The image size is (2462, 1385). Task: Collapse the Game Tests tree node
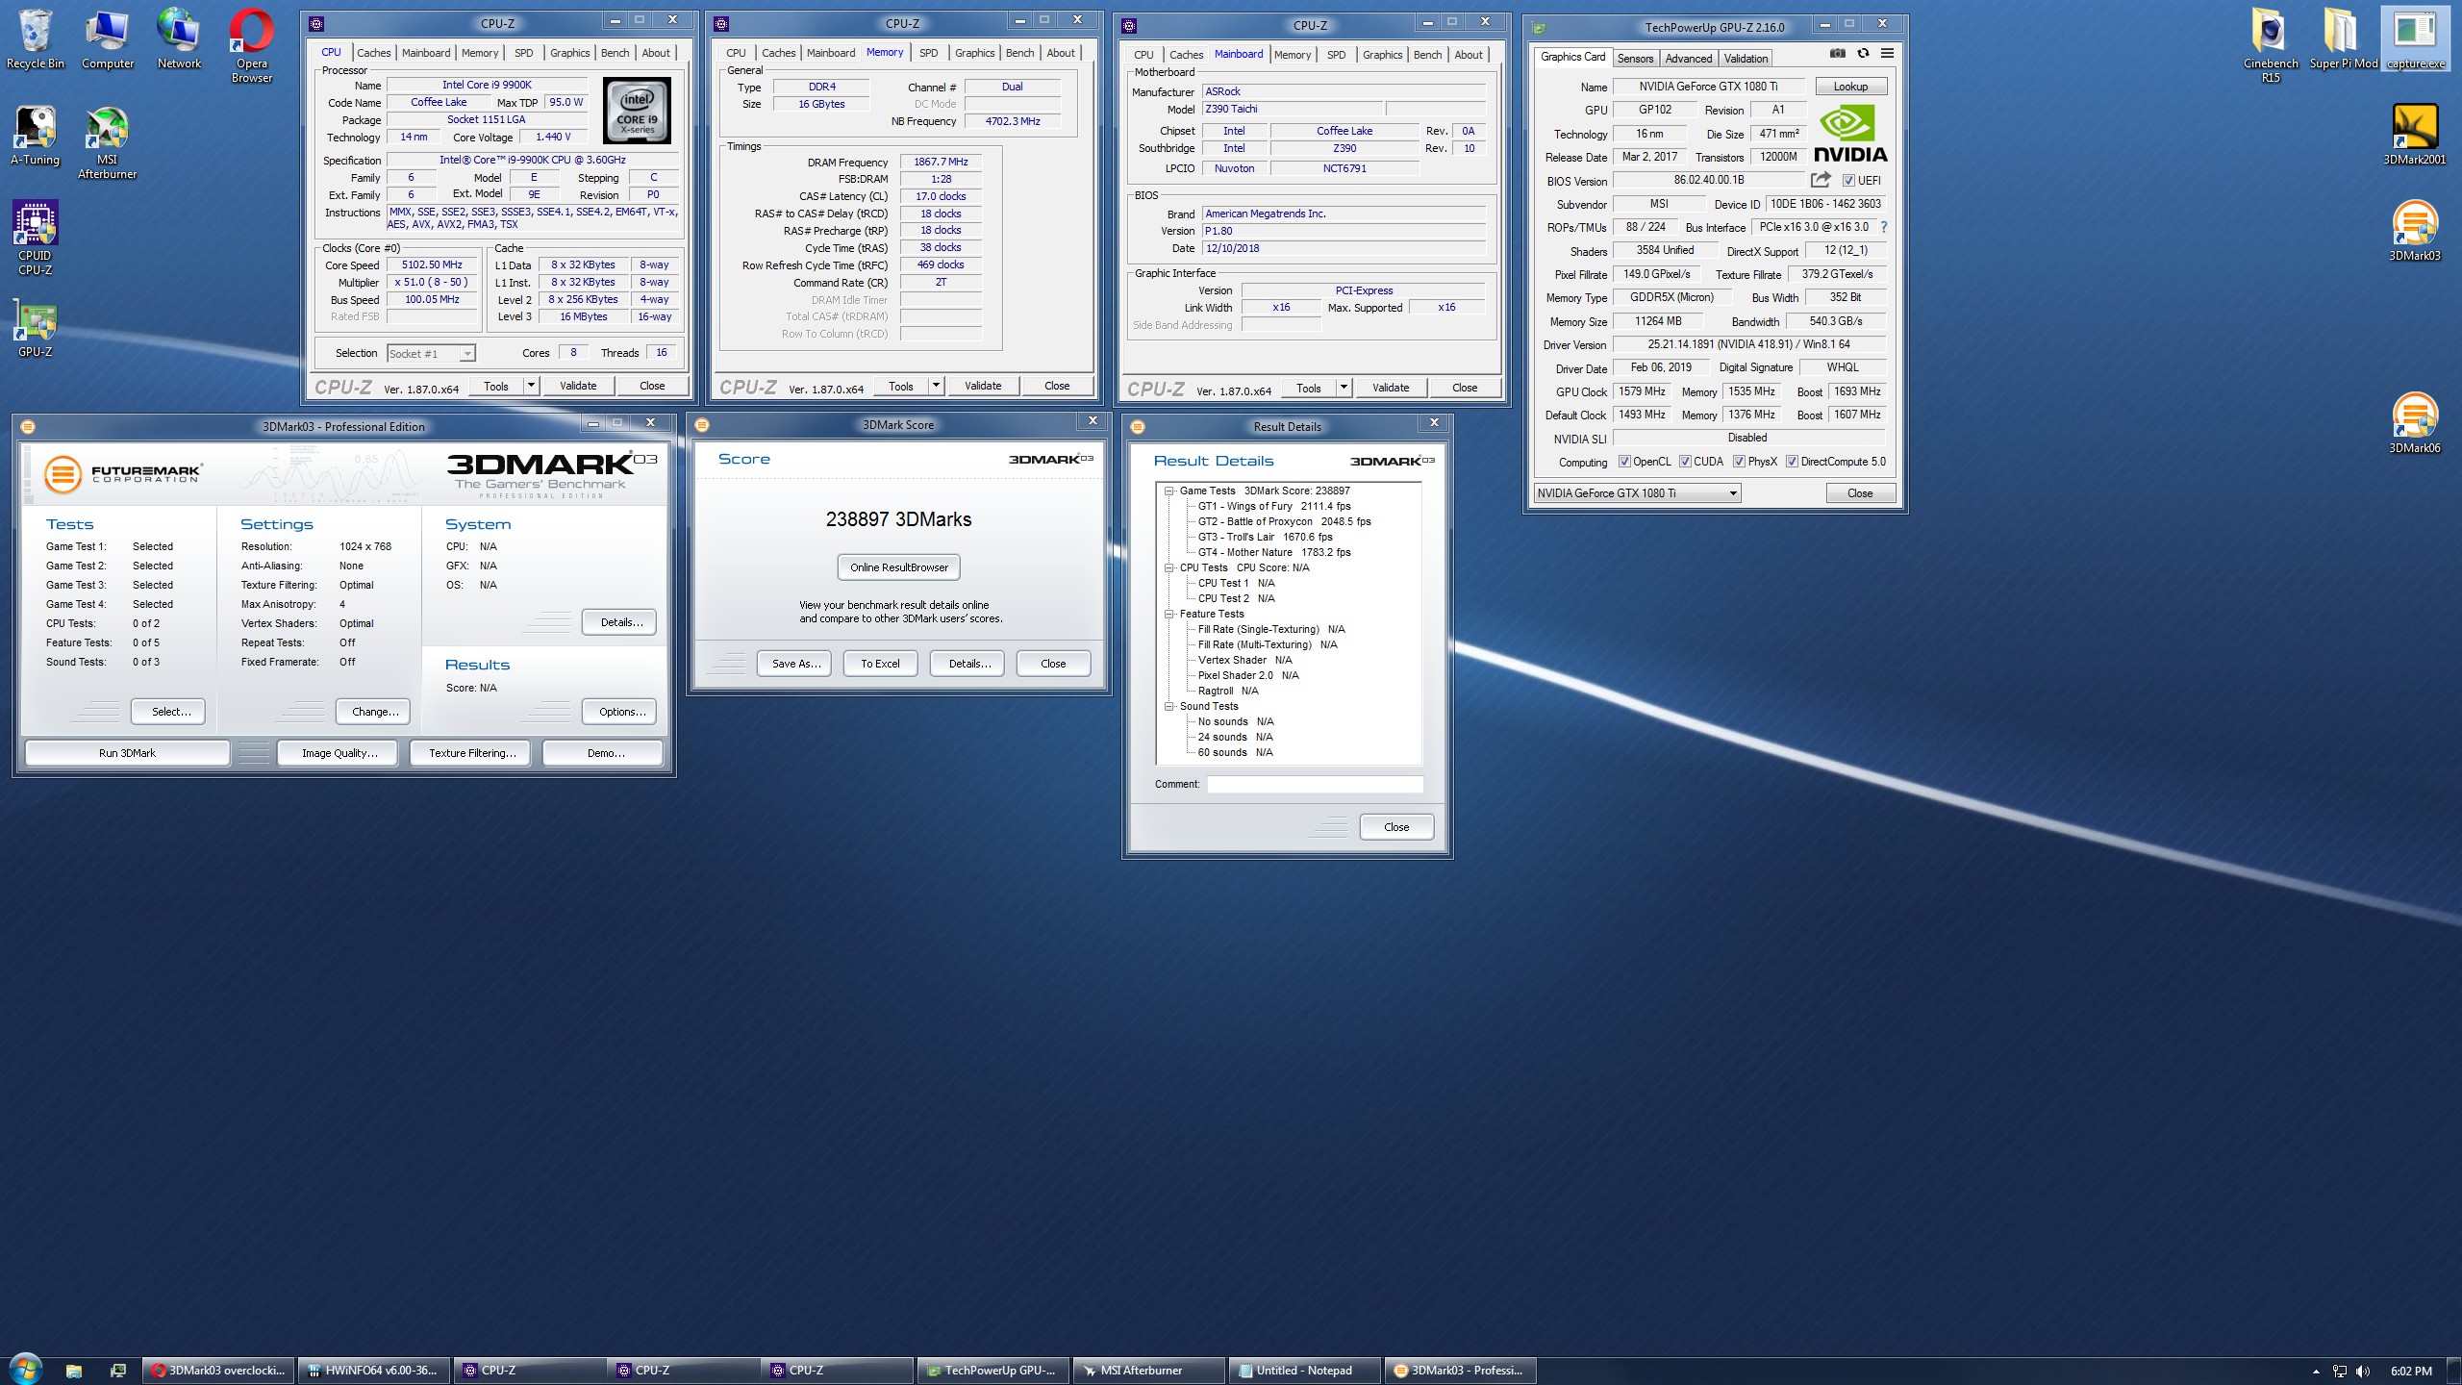[1169, 491]
